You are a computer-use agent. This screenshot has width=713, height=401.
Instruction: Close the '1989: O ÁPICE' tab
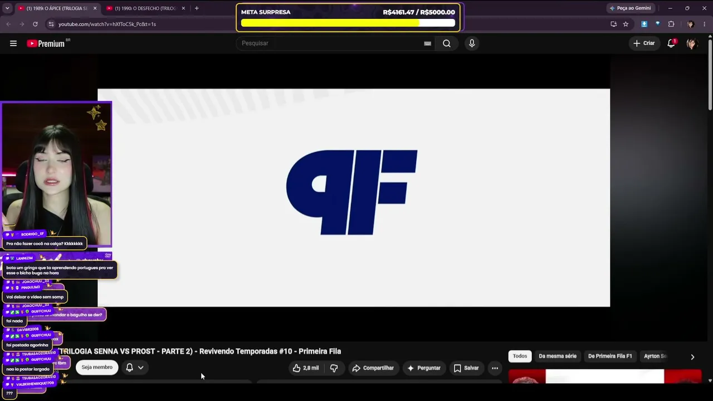pos(95,8)
